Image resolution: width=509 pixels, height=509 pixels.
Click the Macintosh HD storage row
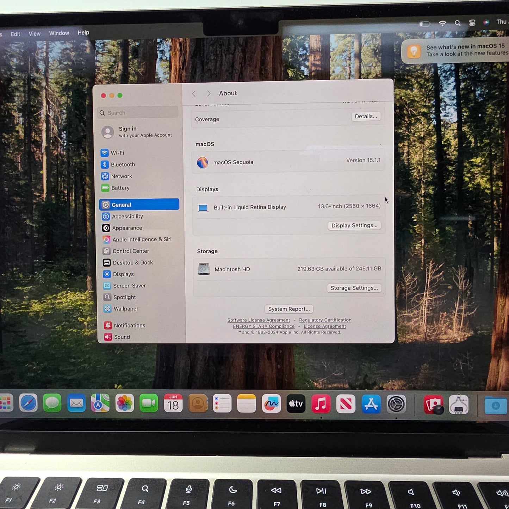(289, 269)
